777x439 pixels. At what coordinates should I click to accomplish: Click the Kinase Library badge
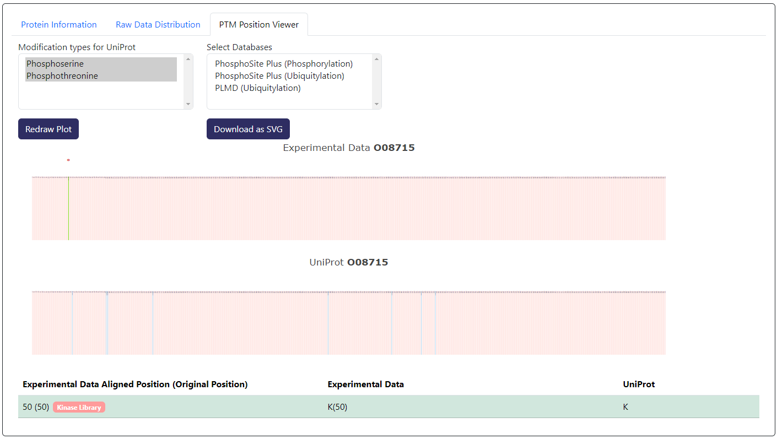79,408
